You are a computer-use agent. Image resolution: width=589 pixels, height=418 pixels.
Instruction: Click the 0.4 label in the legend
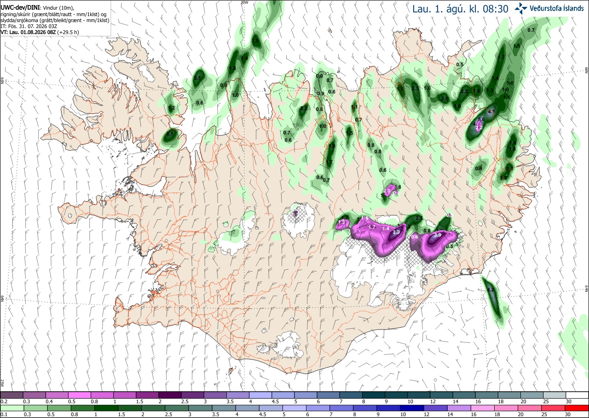pos(49,401)
